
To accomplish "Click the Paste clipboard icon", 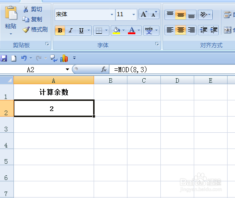I will coord(11,13).
